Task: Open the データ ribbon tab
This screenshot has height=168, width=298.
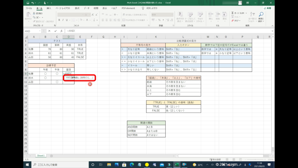Action: (x=86, y=8)
